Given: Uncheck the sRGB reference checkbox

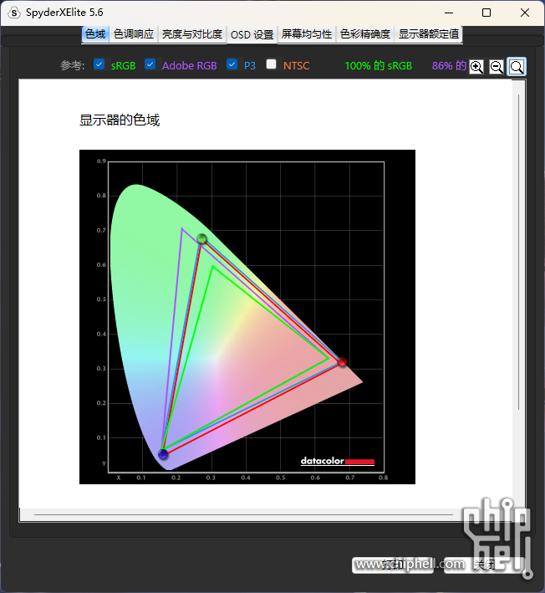Looking at the screenshot, I should (x=99, y=64).
